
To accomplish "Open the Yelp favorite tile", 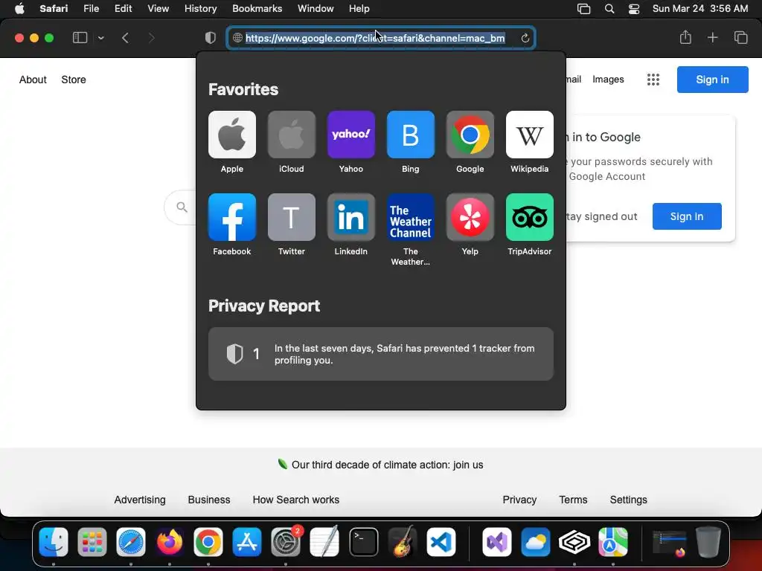I will [470, 217].
